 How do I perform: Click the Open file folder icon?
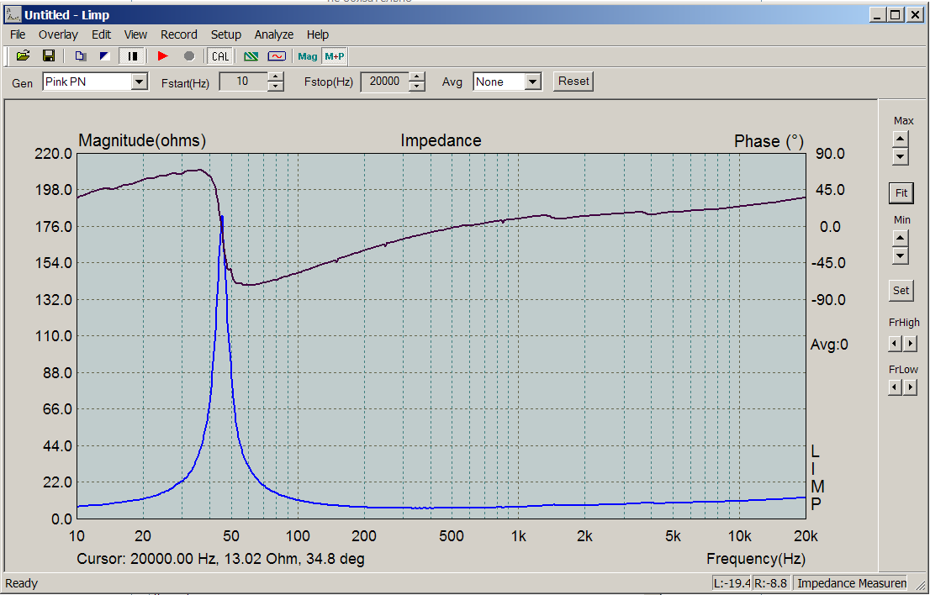24,56
